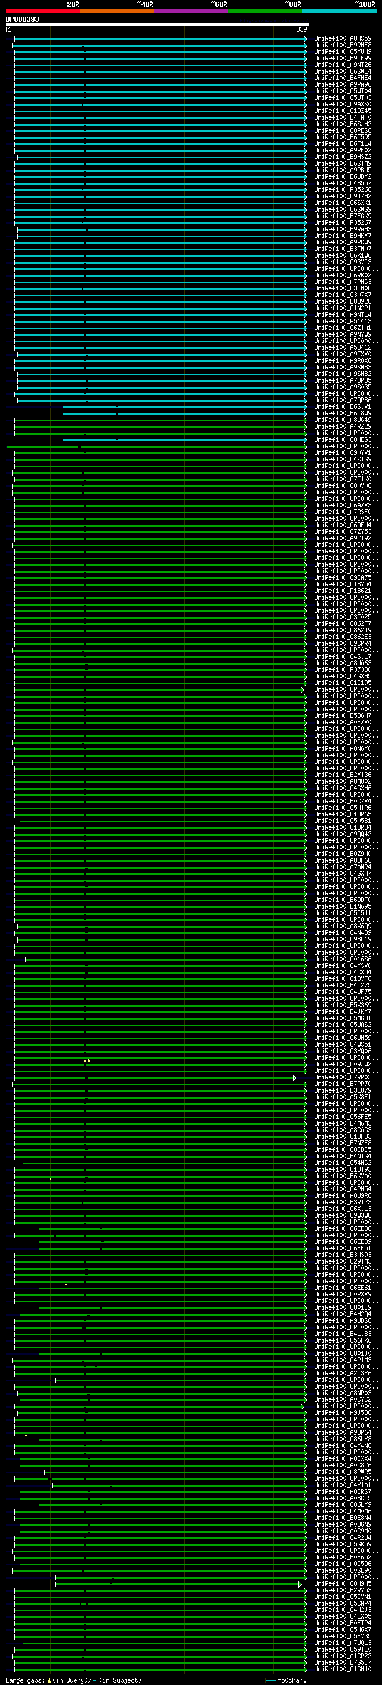382x1685 pixels.
Task: Select label UniRef100_B3TM07
Action: (x=342, y=249)
